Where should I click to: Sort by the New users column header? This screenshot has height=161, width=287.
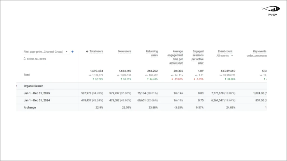click(125, 51)
